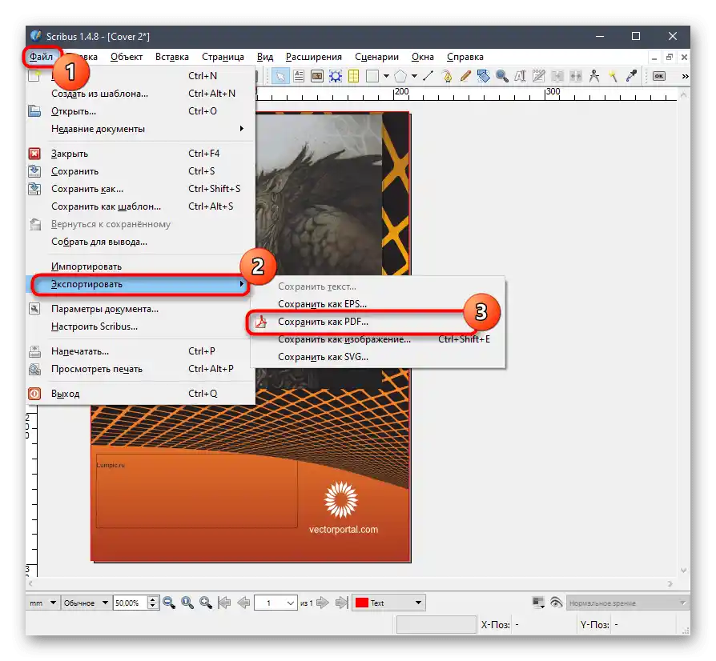Choose the image frame tool
This screenshot has height=661, width=716.
[316, 76]
